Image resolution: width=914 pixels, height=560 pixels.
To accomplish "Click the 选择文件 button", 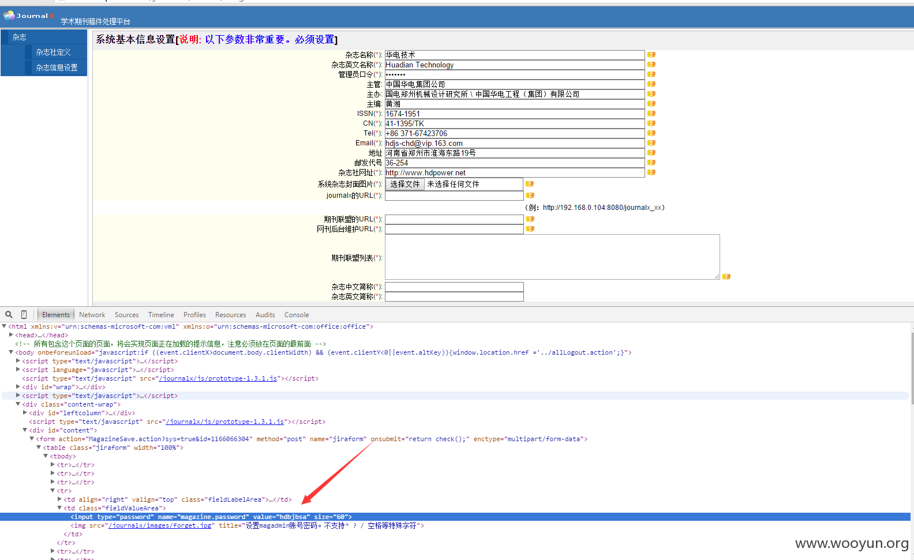I will pos(405,184).
